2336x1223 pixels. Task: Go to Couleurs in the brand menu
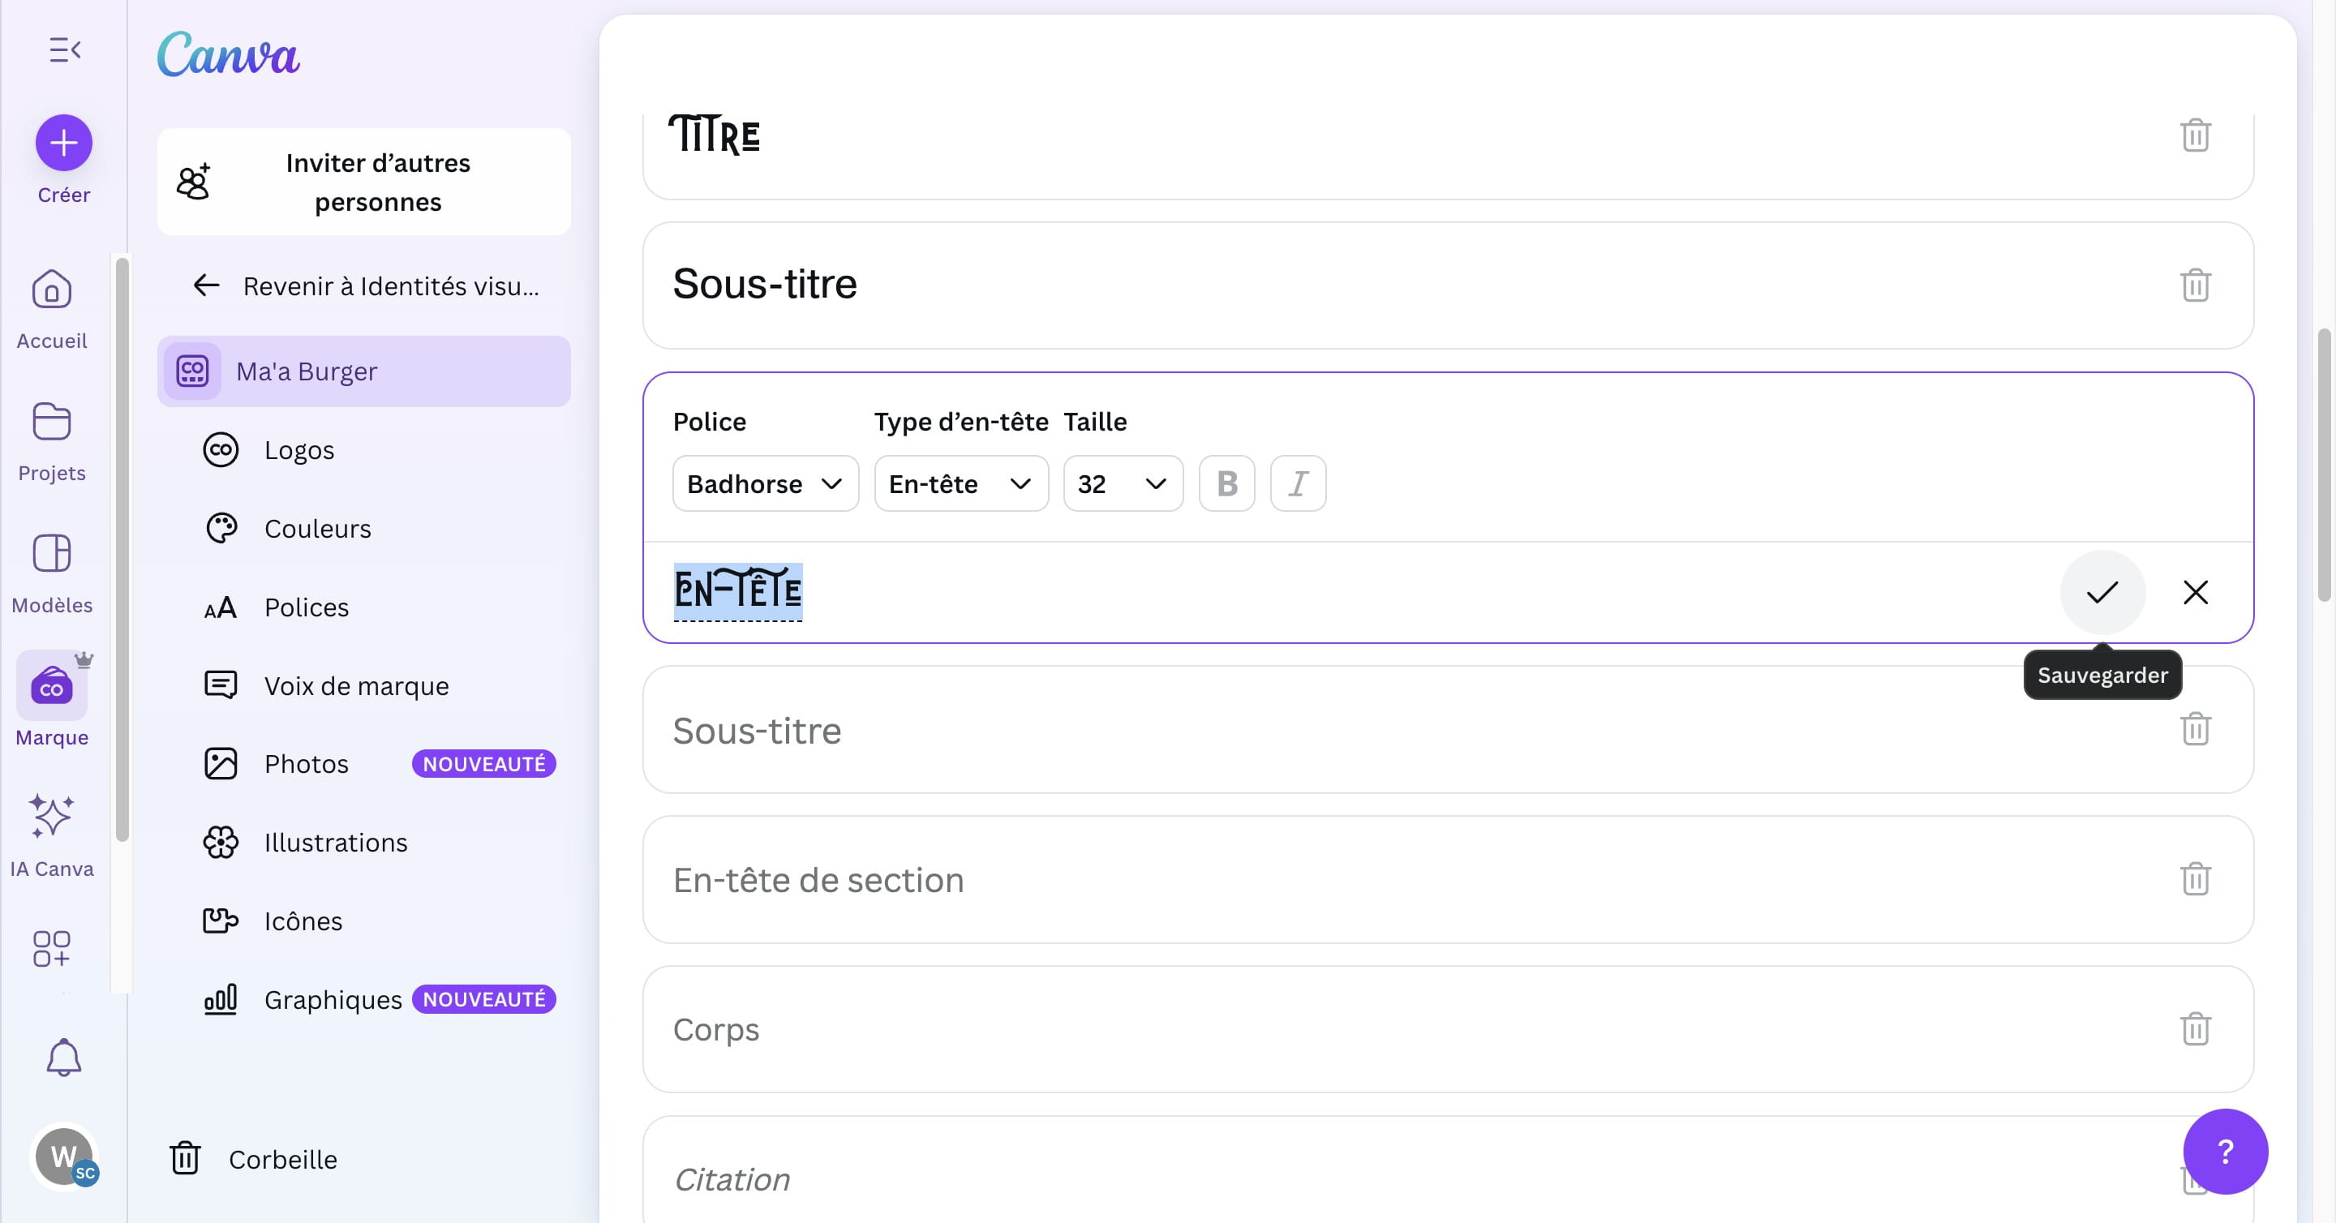point(317,529)
